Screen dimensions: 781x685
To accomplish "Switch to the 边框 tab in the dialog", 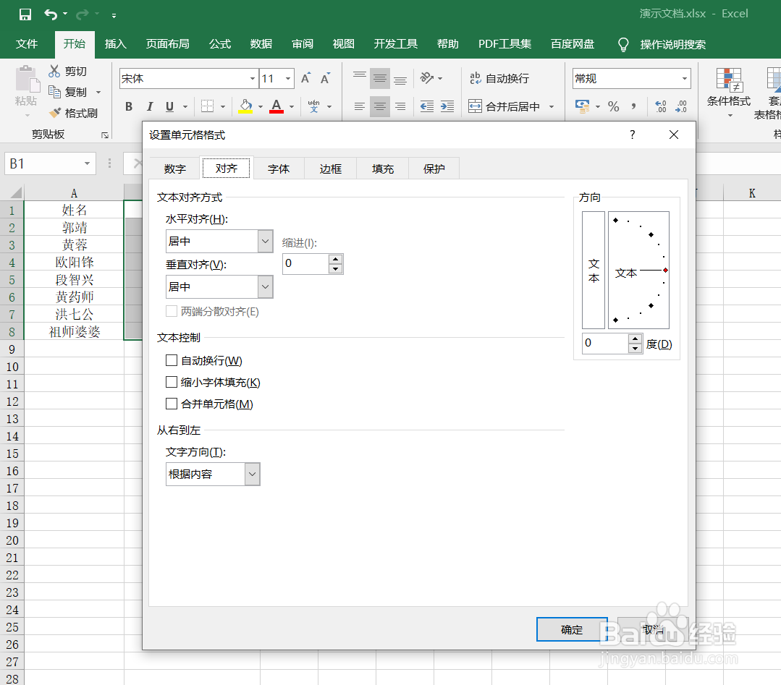I will (x=330, y=168).
